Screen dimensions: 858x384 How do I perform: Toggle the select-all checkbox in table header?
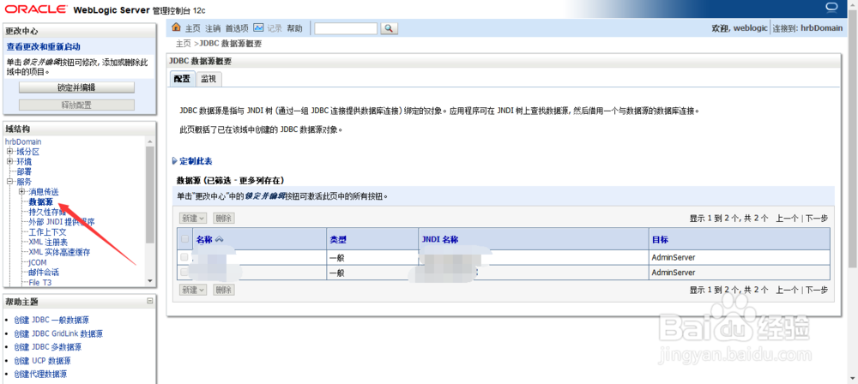(184, 239)
